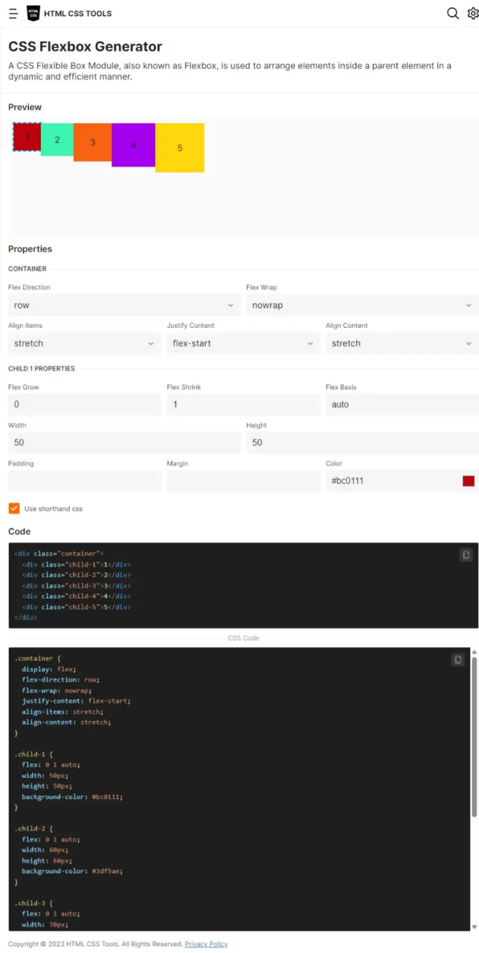Open the settings gear icon
Image resolution: width=479 pixels, height=953 pixels.
pos(473,13)
